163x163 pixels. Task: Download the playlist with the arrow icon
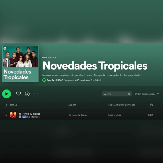tap(27, 94)
